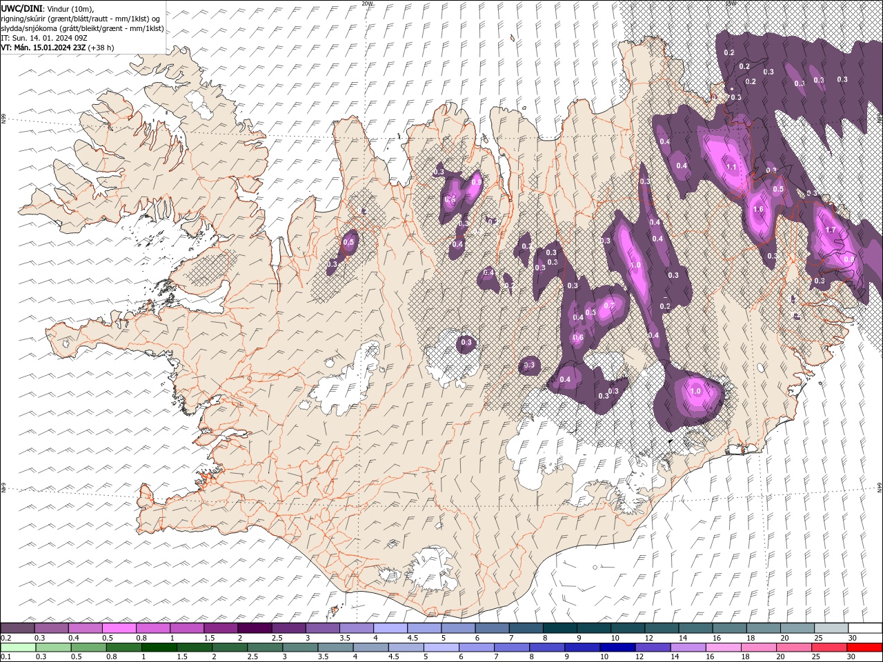Select the grey-green 3 swatch in lower legend row
This screenshot has height=662, width=883.
click(300, 648)
